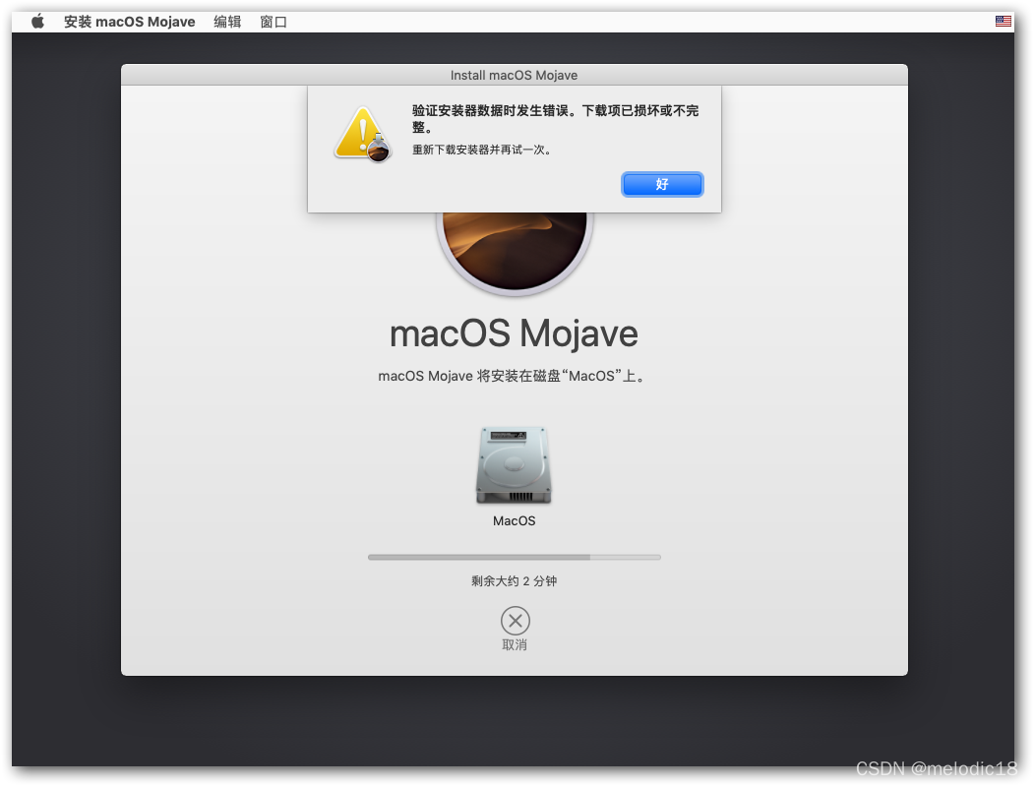Click the 好 button in error dialog
Screen dimensions: 1034x786
coord(662,185)
